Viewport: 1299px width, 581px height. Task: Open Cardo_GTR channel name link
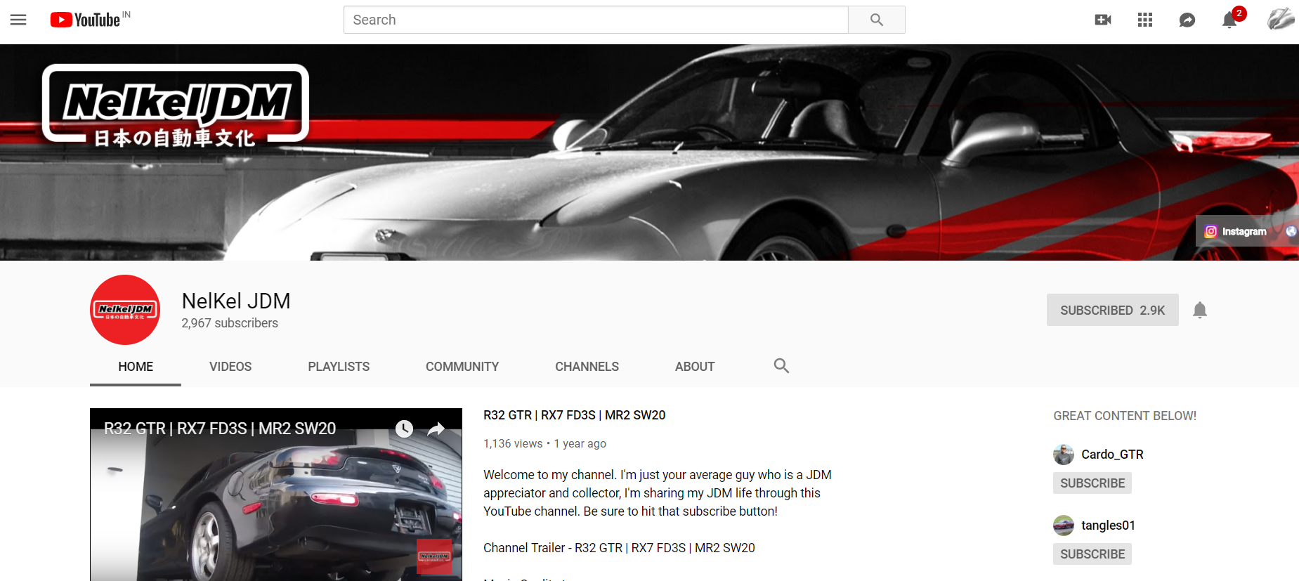(x=1113, y=455)
